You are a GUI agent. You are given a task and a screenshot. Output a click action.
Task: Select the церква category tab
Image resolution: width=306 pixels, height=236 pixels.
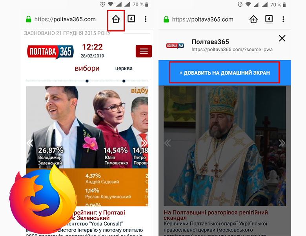tap(124, 68)
